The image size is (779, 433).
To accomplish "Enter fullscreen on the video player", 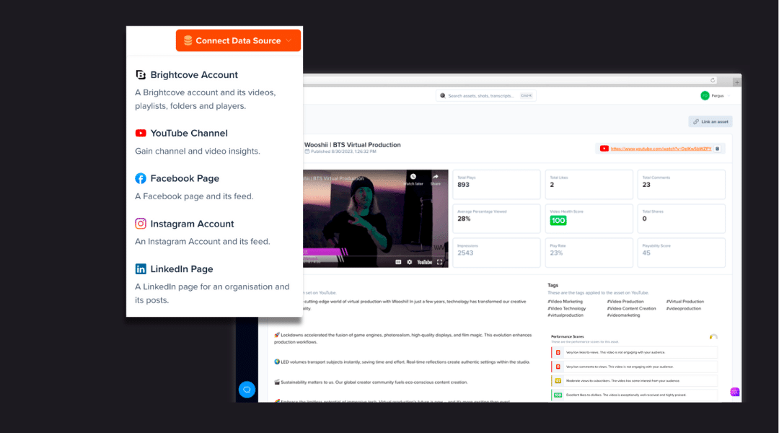I will tap(440, 262).
